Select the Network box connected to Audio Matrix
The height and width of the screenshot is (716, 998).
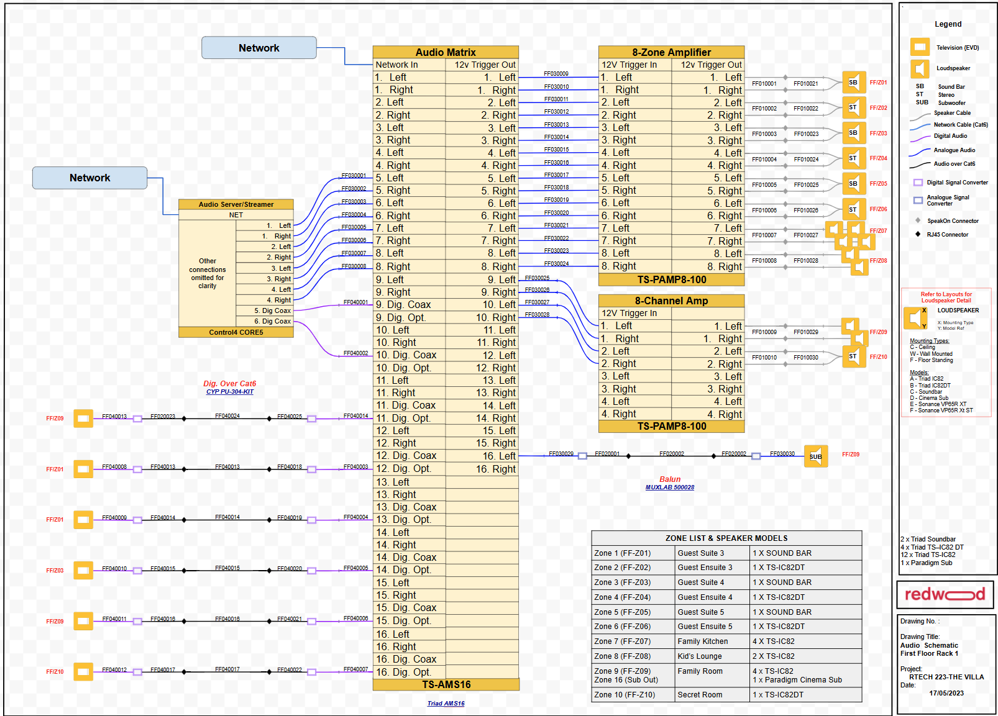[x=259, y=48]
